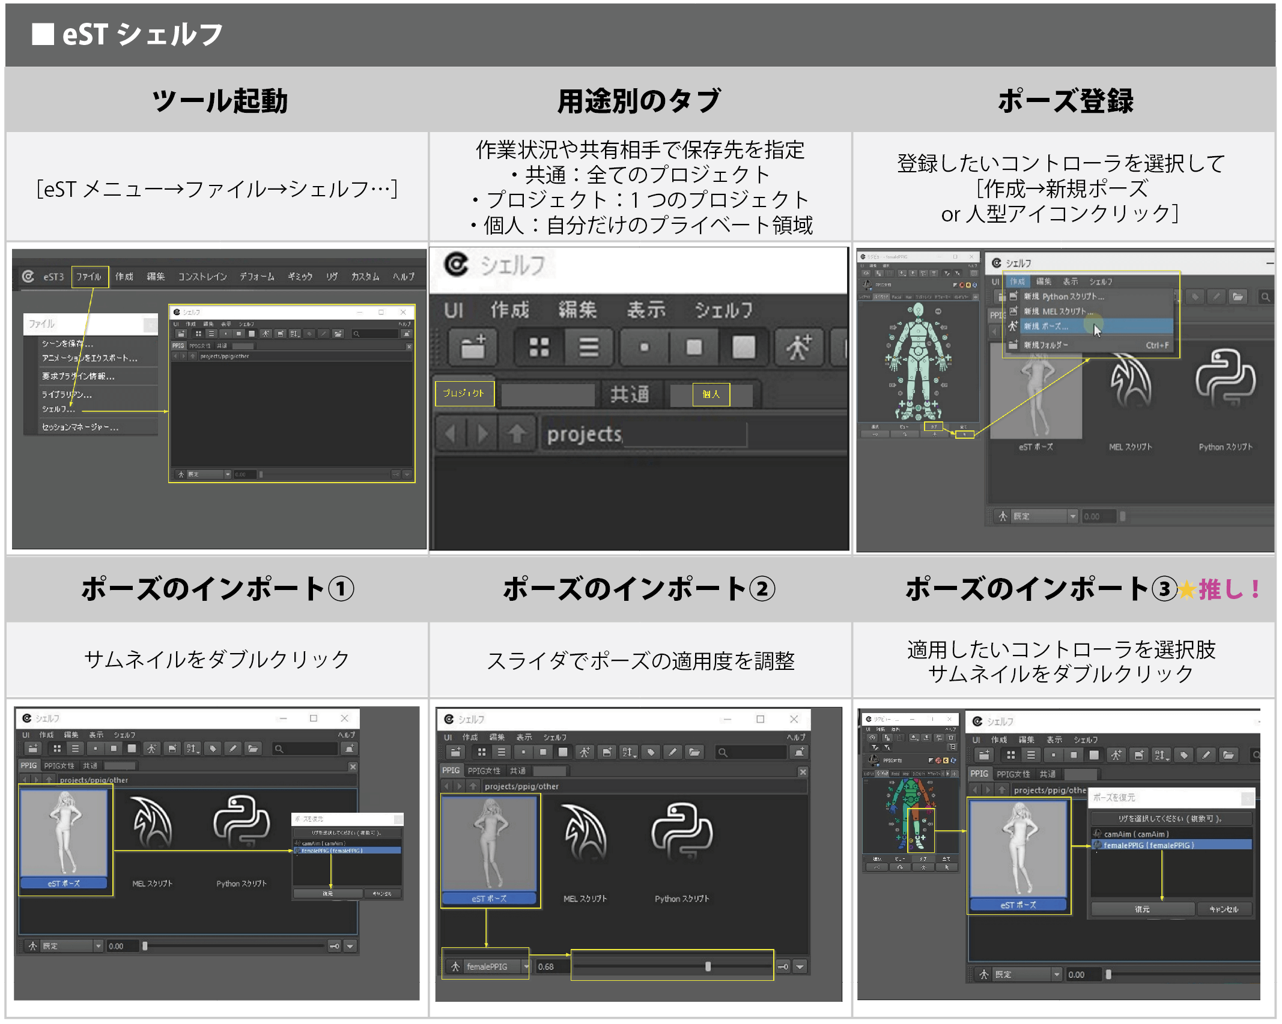This screenshot has width=1282, height=1024.
Task: Click add-pose figure icon in enlarged シェルフ toolbar
Action: tap(798, 347)
